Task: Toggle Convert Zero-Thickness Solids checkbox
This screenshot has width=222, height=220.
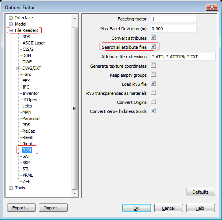Action: [x=154, y=111]
